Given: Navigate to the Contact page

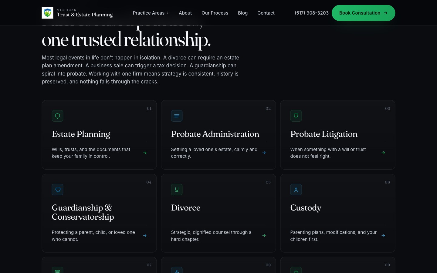Looking at the screenshot, I should click(266, 13).
